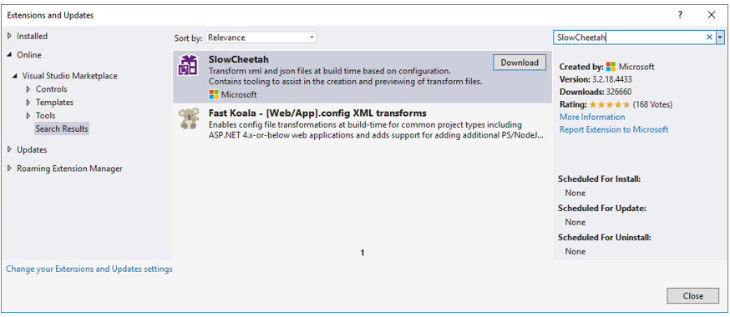Click the Downloads 326660 text
The image size is (730, 317).
(x=596, y=92)
